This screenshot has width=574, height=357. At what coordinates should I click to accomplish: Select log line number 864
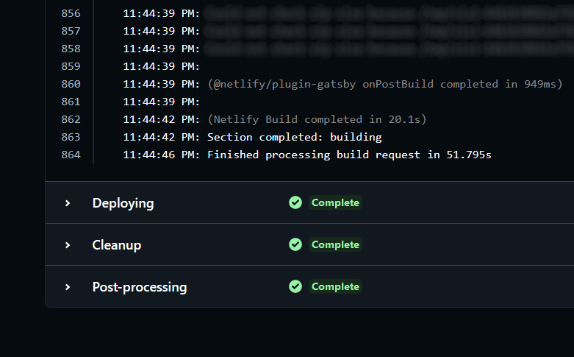[x=71, y=155]
